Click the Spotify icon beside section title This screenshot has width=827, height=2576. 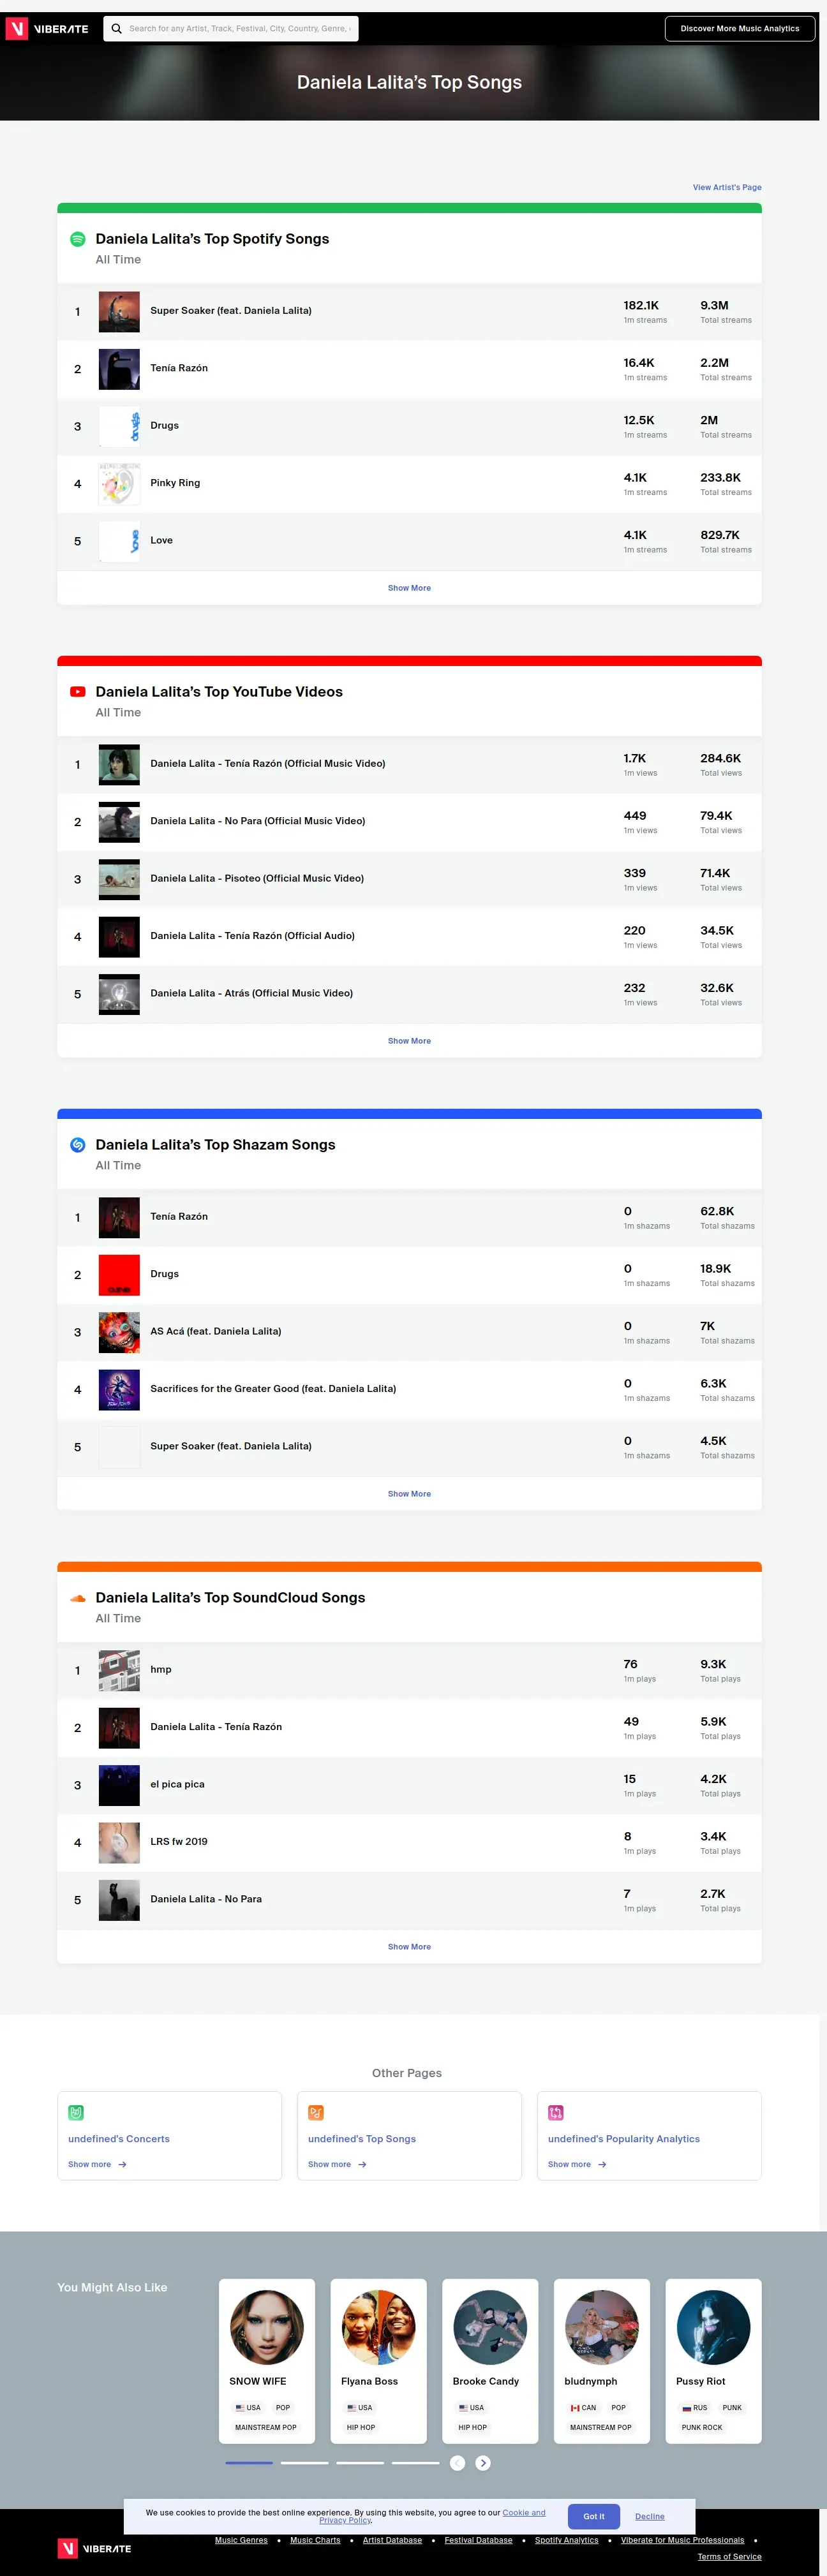77,239
